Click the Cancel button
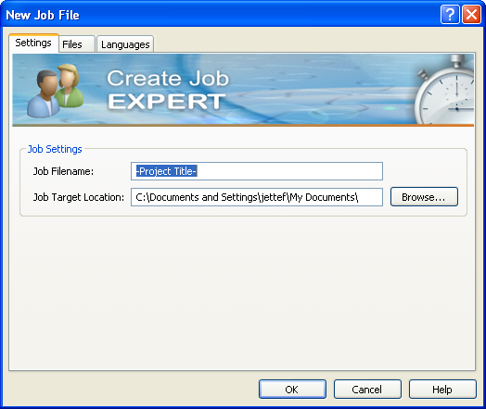Viewport: 486px width, 409px height. [x=367, y=390]
